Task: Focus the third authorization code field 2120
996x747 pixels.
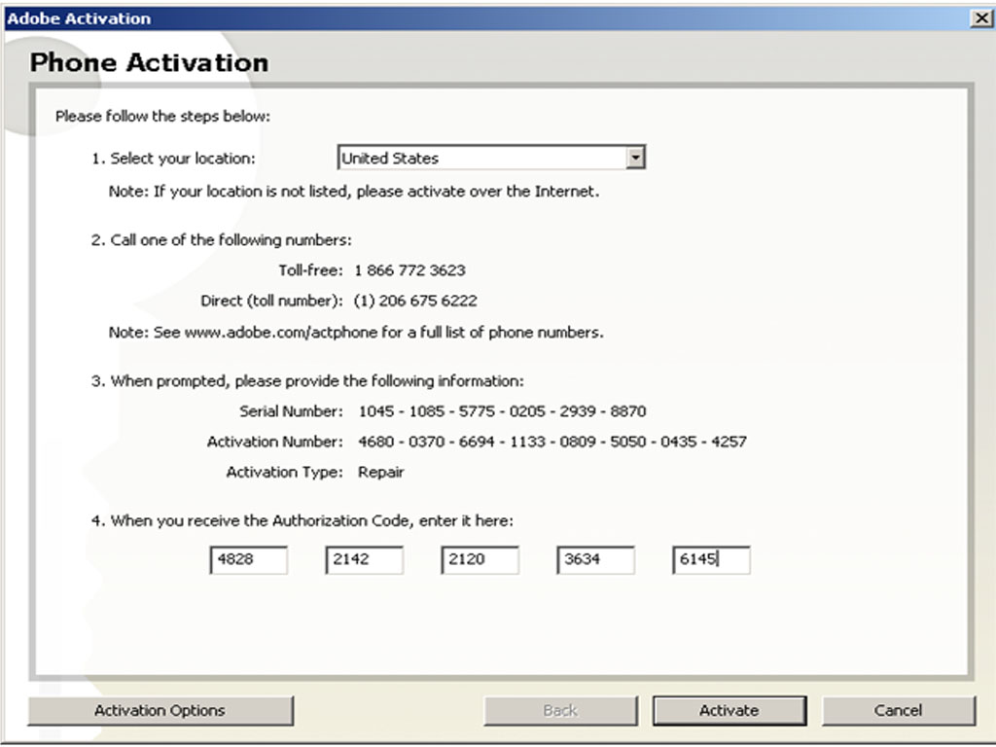Action: pyautogui.click(x=480, y=559)
